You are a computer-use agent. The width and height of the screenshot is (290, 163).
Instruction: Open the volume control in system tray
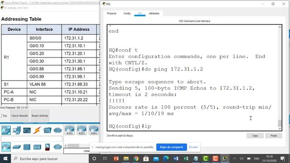point(242,158)
